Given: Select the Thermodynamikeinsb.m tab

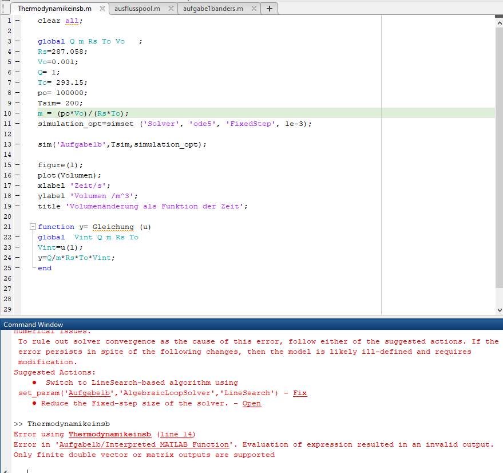Looking at the screenshot, I should (54, 9).
